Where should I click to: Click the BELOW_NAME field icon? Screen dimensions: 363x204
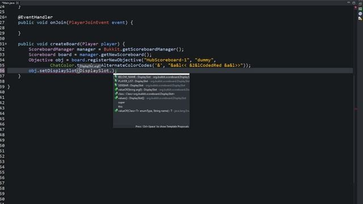point(116,77)
